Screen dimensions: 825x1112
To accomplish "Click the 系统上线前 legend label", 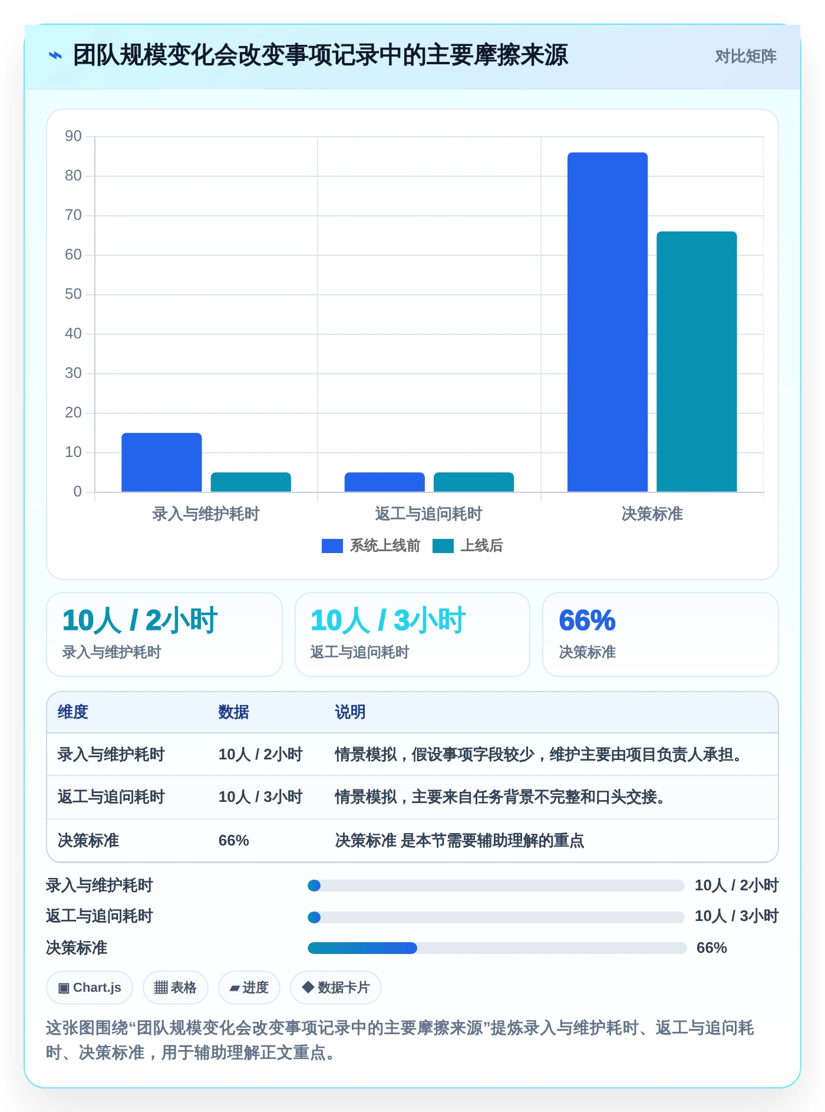I will pos(385,546).
